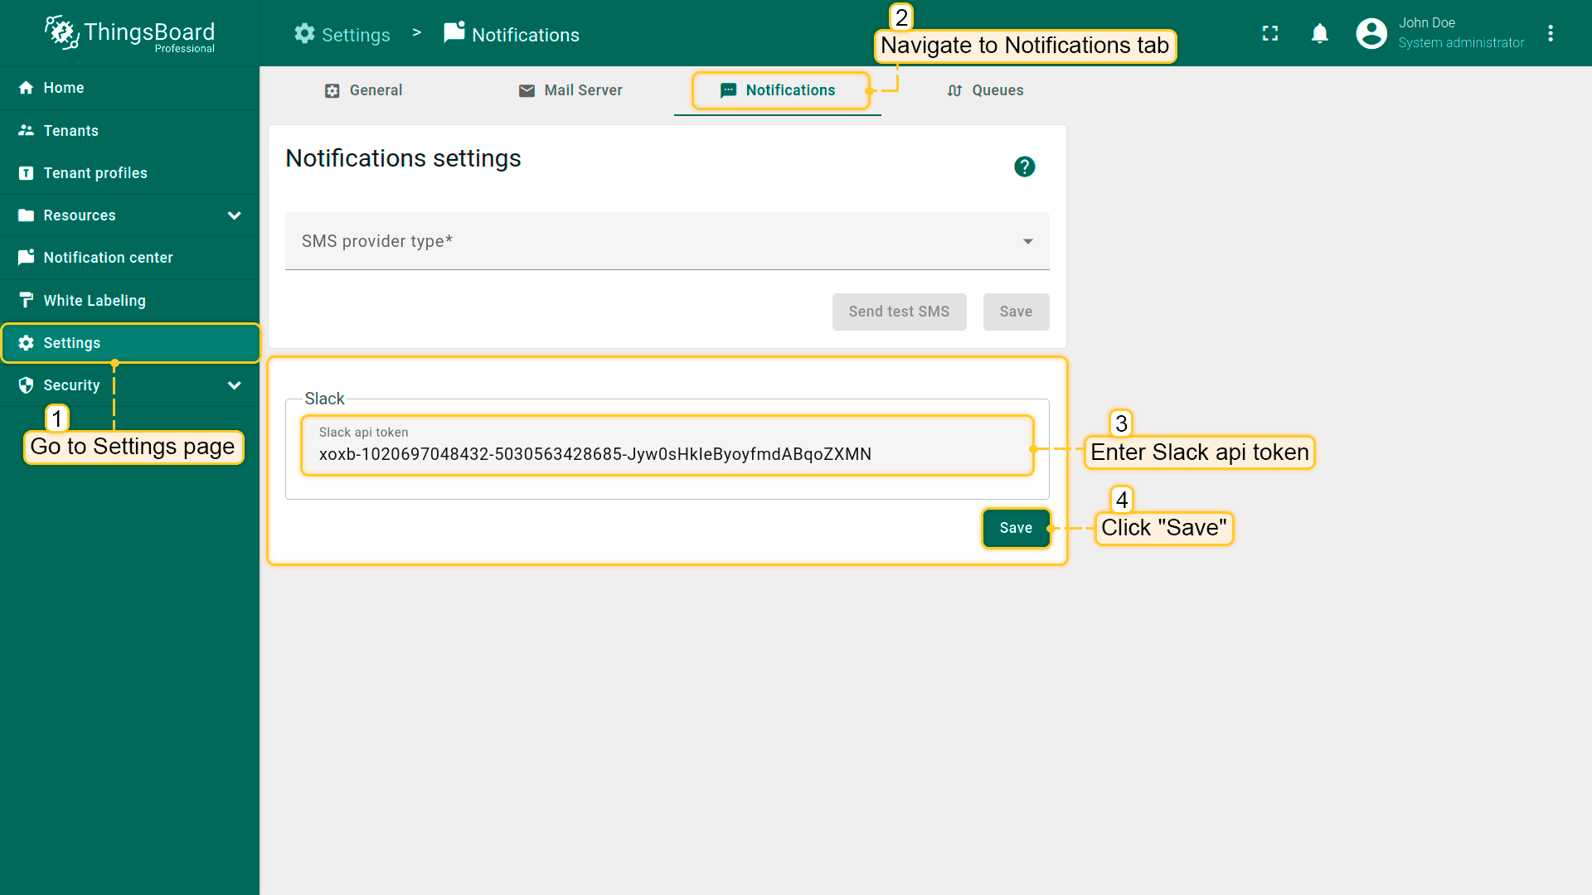The height and width of the screenshot is (895, 1592).
Task: Click the John Doe avatar icon
Action: (x=1371, y=33)
